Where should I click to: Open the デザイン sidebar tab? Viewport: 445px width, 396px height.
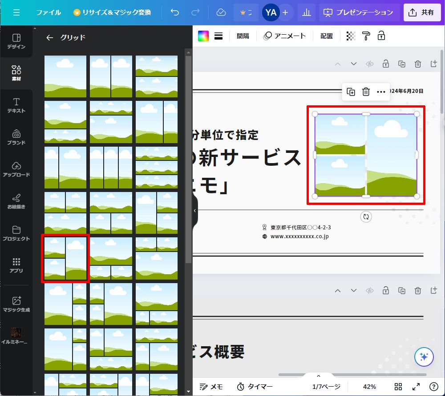(16, 41)
